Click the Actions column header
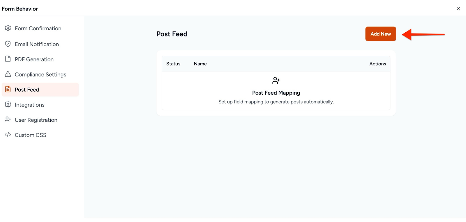Screen dimensions: 466x222 (x=377, y=64)
